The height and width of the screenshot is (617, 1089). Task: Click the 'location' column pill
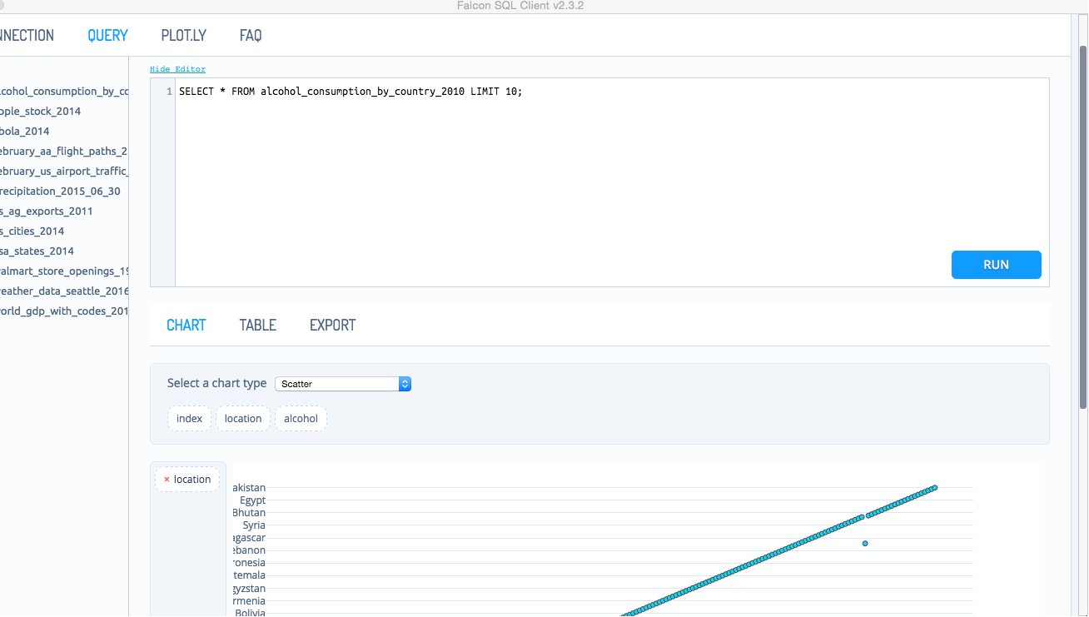coord(242,418)
